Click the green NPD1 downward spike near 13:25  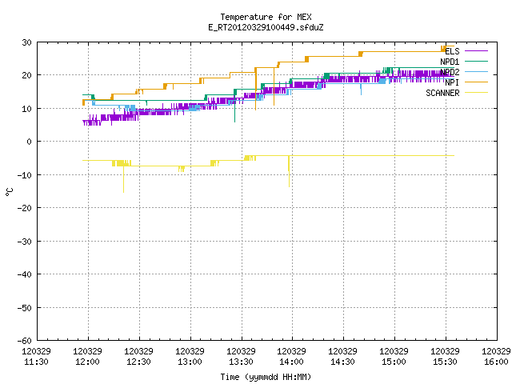(x=234, y=108)
